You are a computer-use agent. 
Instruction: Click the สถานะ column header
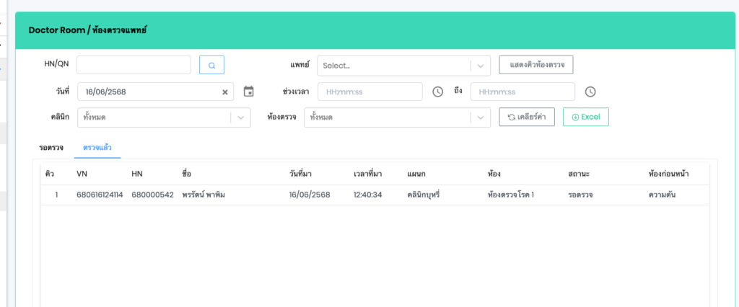(x=579, y=174)
